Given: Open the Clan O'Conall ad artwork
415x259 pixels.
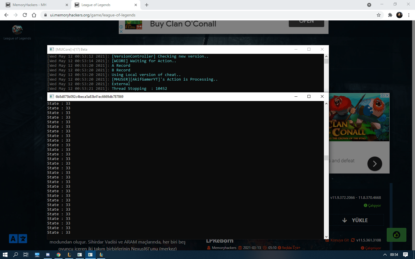Looking at the screenshot, I should coord(359,117).
